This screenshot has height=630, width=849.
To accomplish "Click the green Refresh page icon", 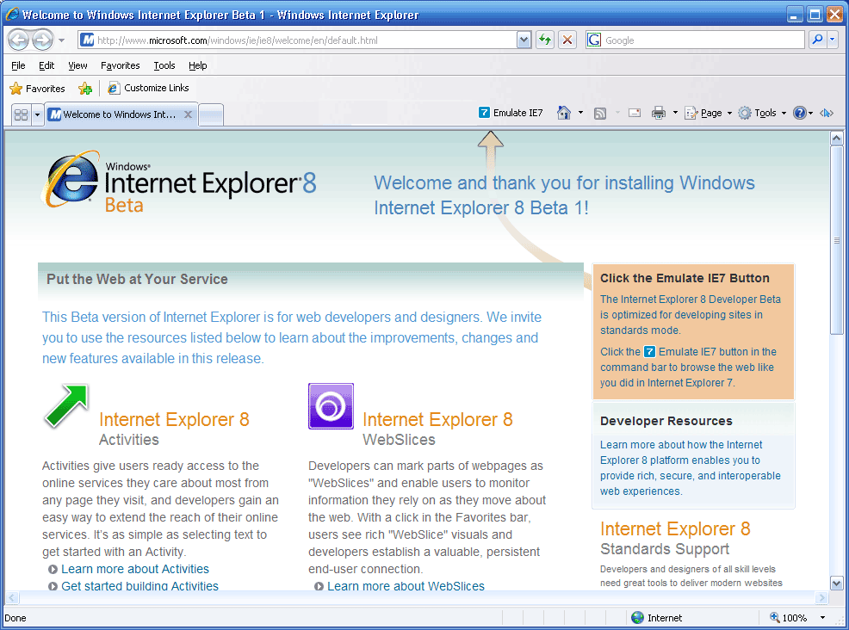I will 545,40.
